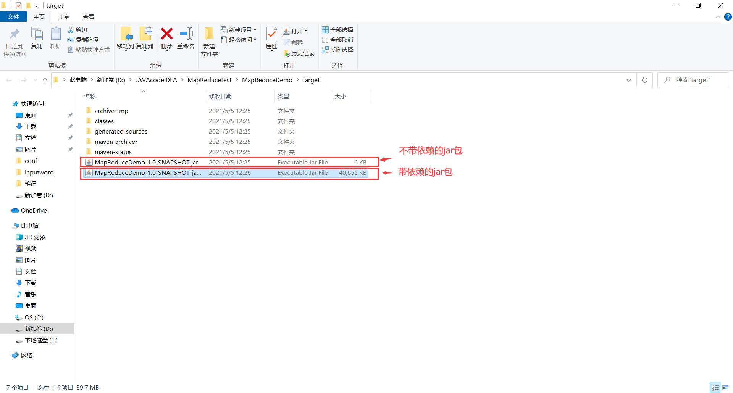Open recent locations dropdown arrow
This screenshot has height=393, width=733.
click(x=35, y=80)
